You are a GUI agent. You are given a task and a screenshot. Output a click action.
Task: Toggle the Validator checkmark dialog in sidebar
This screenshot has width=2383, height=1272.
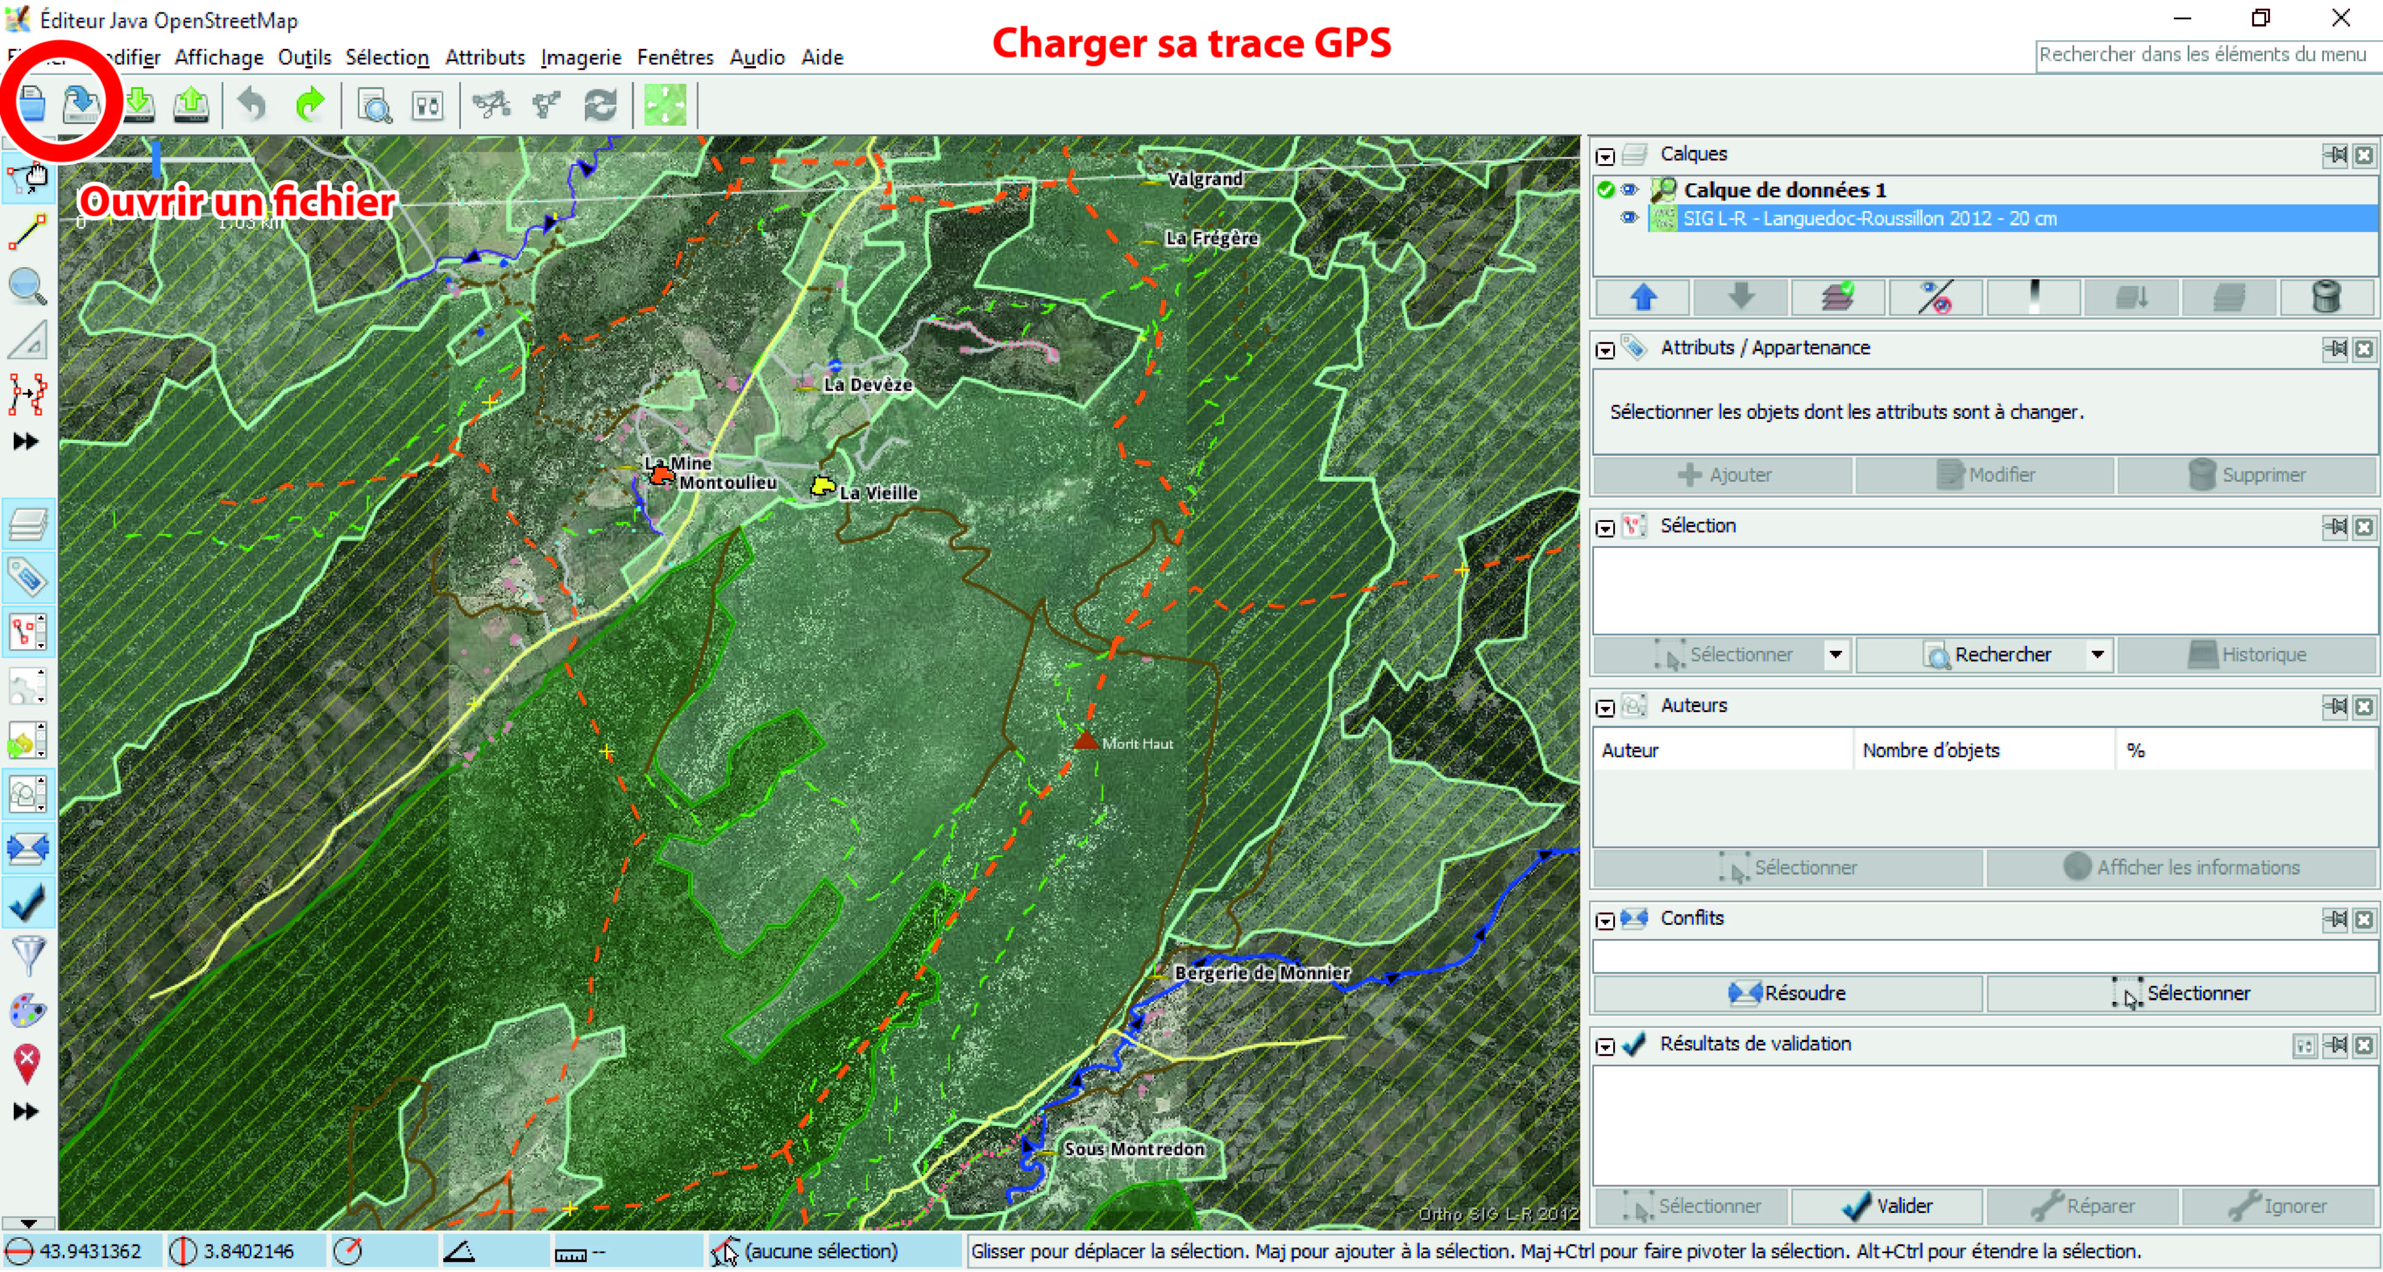click(28, 902)
